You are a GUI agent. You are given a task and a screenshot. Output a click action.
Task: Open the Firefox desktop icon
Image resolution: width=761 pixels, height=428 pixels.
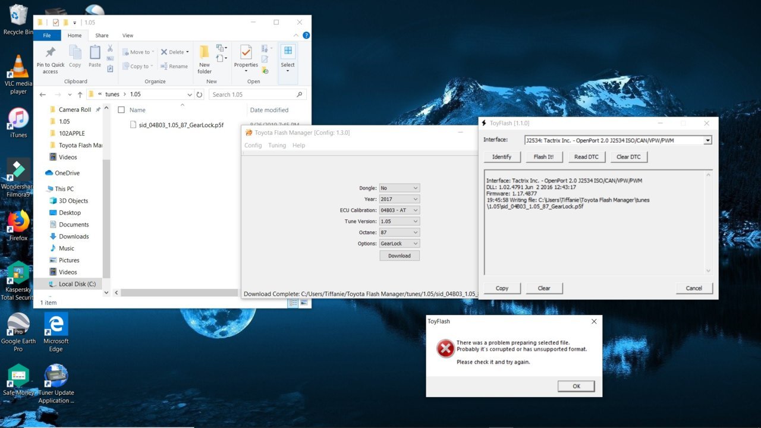tap(18, 226)
